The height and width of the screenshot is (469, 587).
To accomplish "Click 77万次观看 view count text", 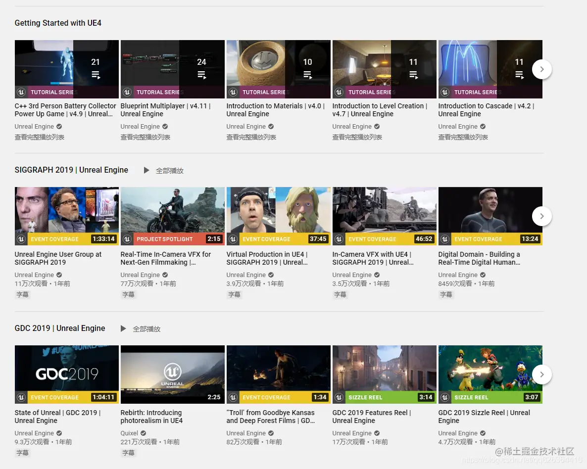I will [137, 283].
